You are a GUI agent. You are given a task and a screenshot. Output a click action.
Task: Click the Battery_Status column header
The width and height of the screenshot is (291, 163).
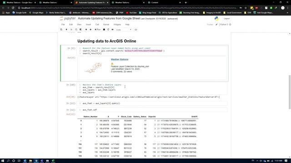pos(140,117)
